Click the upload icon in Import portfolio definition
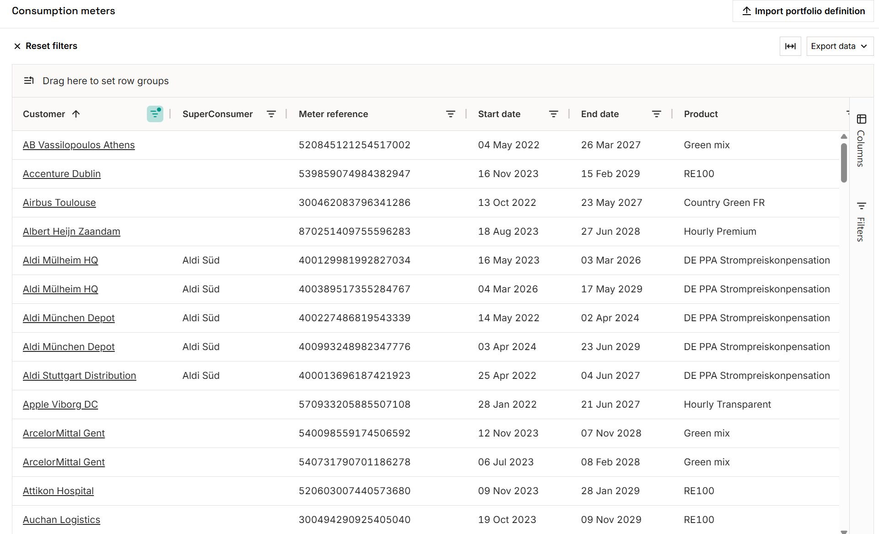This screenshot has width=879, height=534. 747,11
